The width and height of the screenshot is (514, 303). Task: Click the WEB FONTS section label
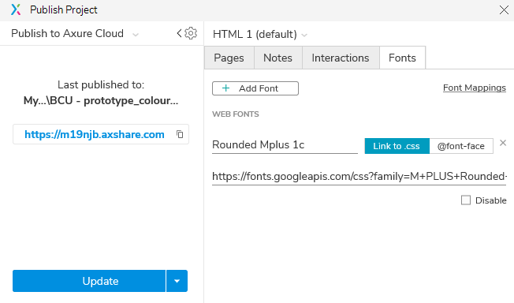coord(236,114)
